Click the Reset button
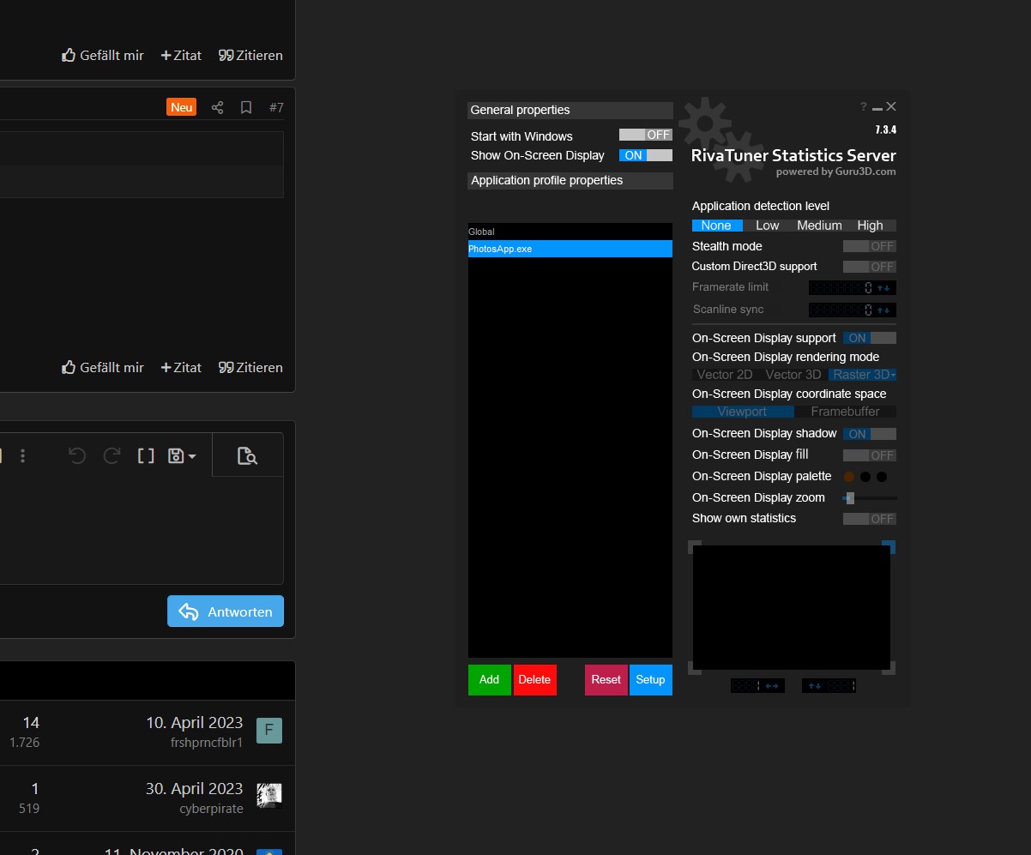 [606, 679]
